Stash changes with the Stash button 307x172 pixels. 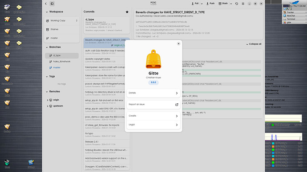coord(223,4)
